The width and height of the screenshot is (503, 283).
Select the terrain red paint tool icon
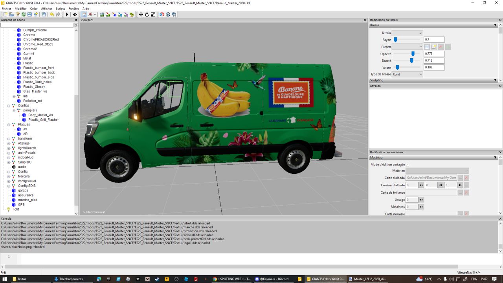(x=108, y=15)
